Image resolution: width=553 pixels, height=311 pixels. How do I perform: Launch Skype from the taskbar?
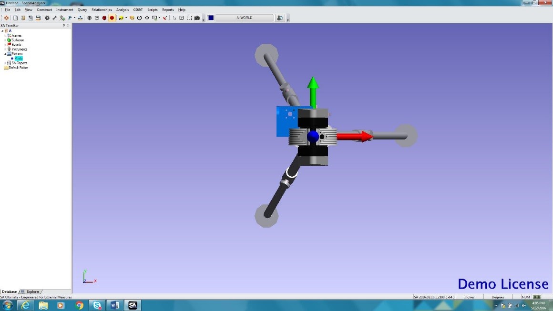tap(97, 305)
